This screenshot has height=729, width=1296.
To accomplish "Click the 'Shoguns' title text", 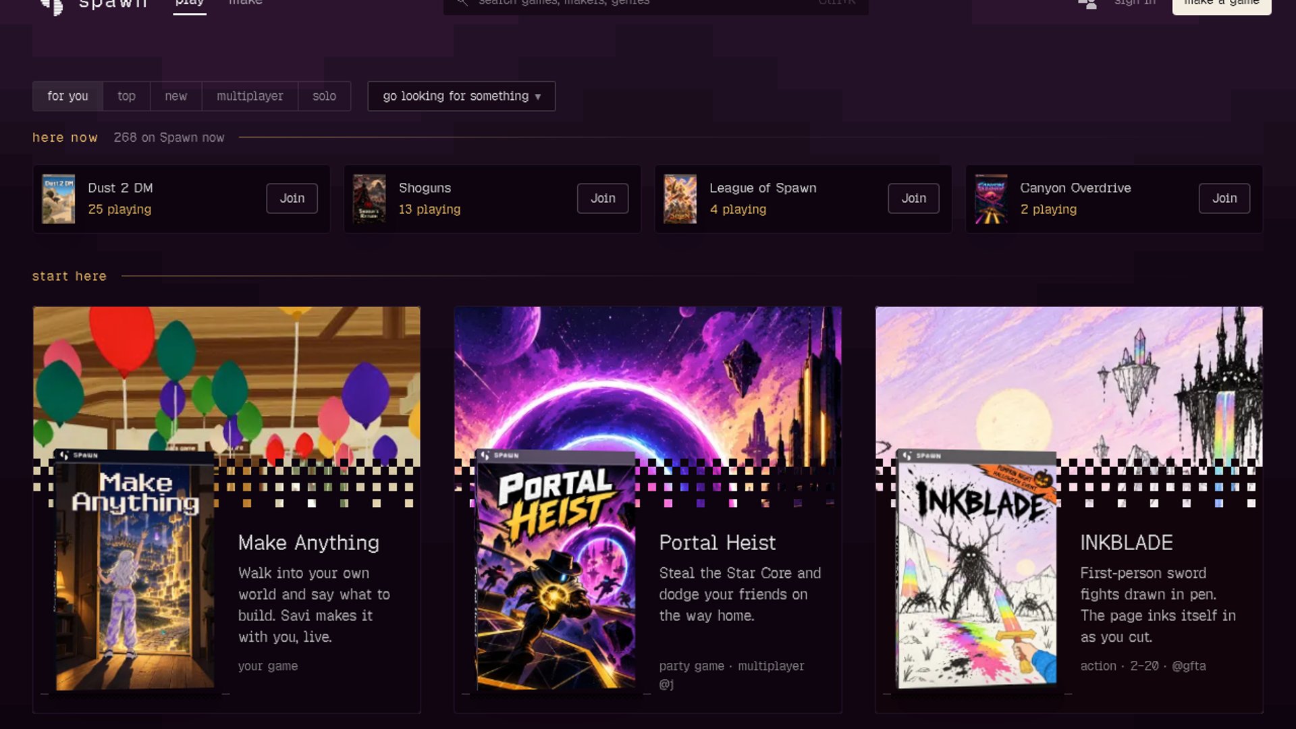I will (425, 188).
